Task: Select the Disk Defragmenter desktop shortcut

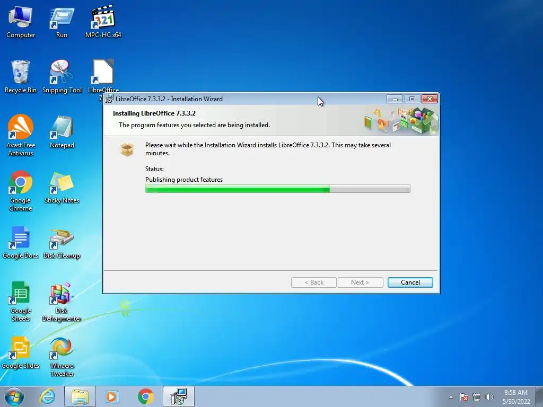Action: [62, 302]
